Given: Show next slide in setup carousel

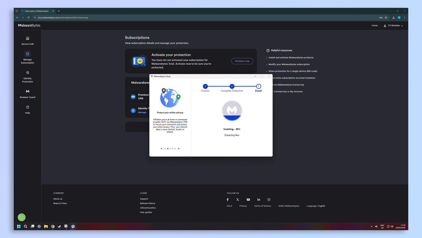Looking at the screenshot, I should point(179,148).
